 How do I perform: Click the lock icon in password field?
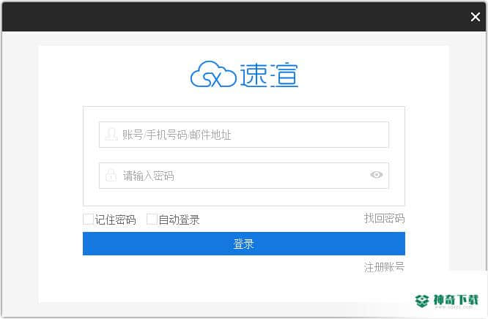(111, 176)
